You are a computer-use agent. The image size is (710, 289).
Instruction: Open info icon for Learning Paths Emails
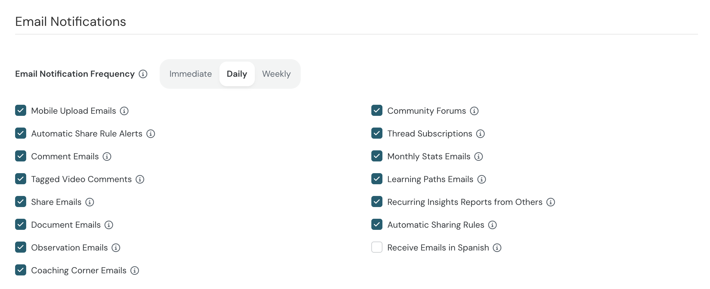[482, 179]
